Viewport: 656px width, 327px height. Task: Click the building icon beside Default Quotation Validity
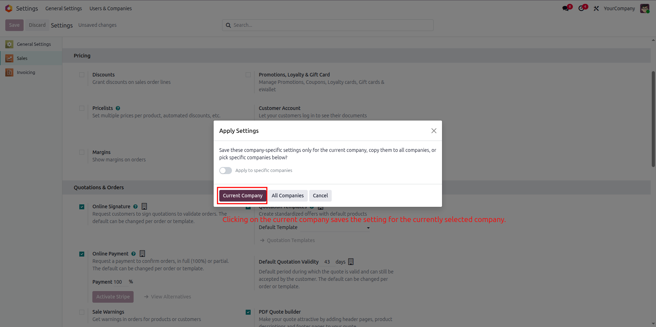(351, 261)
